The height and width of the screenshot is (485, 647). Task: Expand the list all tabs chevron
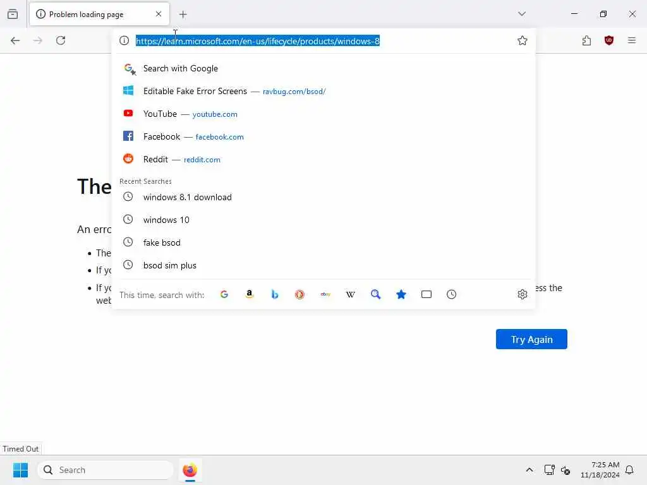click(521, 14)
